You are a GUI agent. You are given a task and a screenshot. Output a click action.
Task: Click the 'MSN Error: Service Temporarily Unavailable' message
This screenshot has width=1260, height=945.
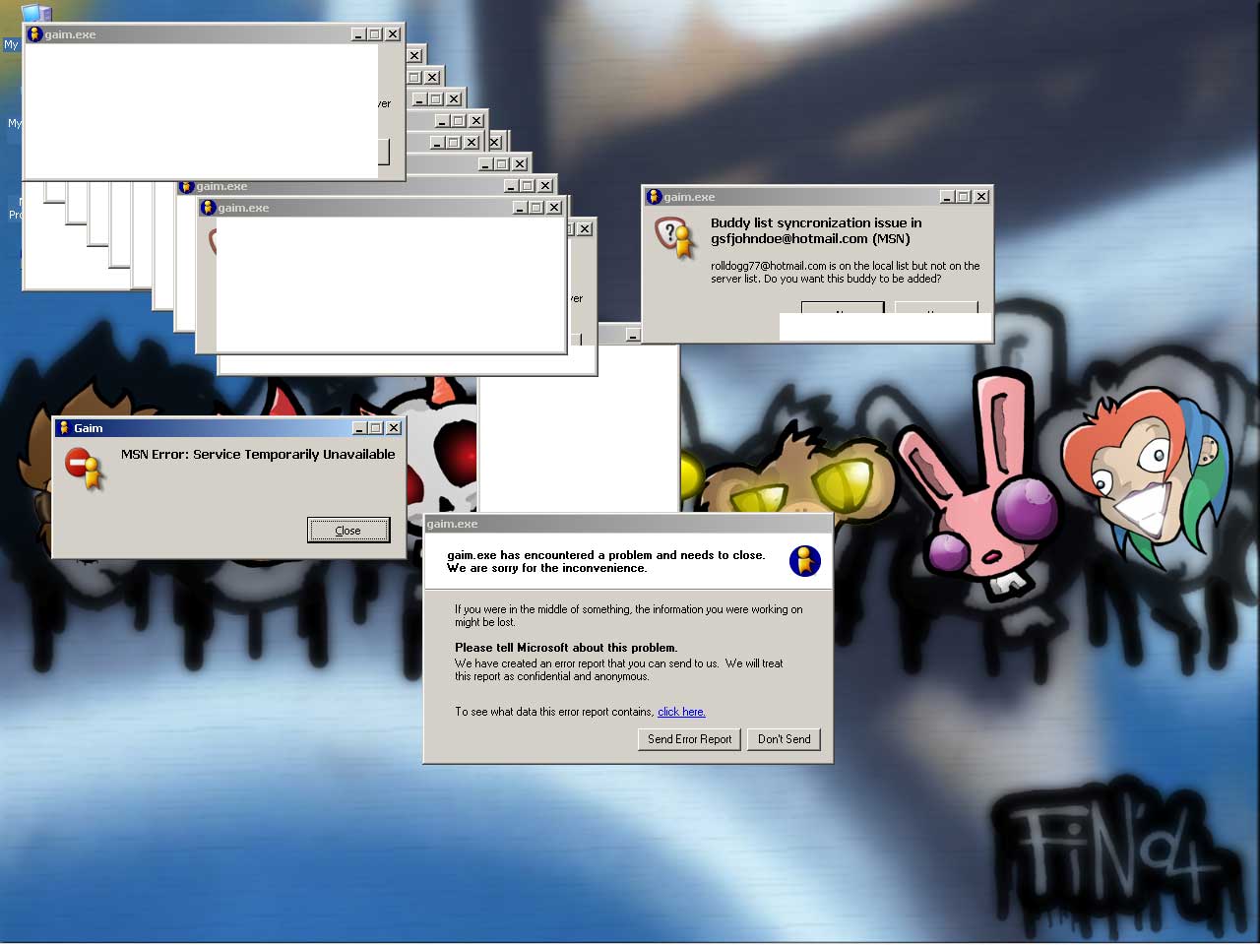[x=258, y=455]
